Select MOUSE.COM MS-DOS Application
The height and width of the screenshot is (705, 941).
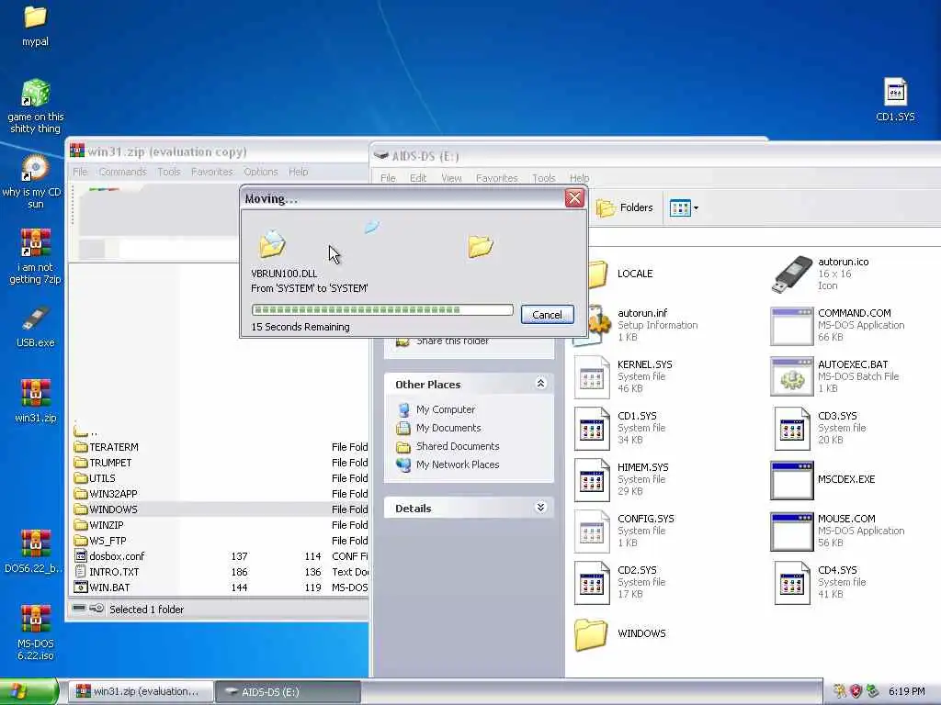838,531
